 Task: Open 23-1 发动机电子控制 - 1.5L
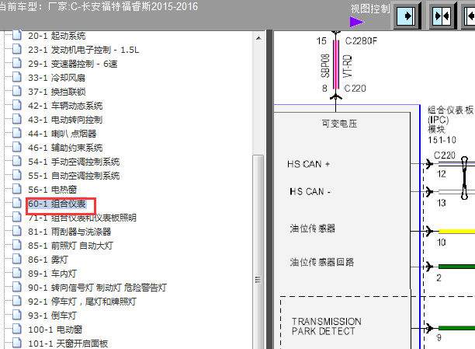tap(84, 50)
